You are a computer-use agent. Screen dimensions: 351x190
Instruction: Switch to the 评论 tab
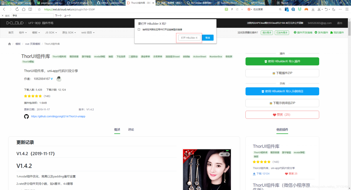click(131, 130)
